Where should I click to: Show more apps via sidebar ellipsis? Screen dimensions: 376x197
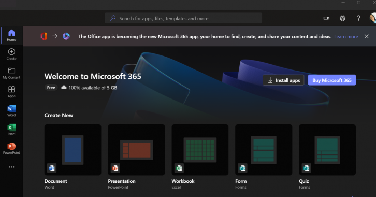[x=11, y=167]
